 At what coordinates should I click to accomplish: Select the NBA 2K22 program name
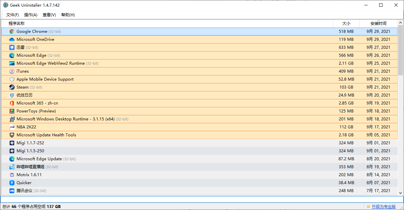26,127
